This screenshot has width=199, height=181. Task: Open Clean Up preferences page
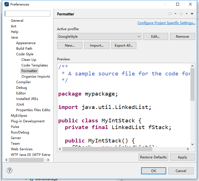[29, 60]
